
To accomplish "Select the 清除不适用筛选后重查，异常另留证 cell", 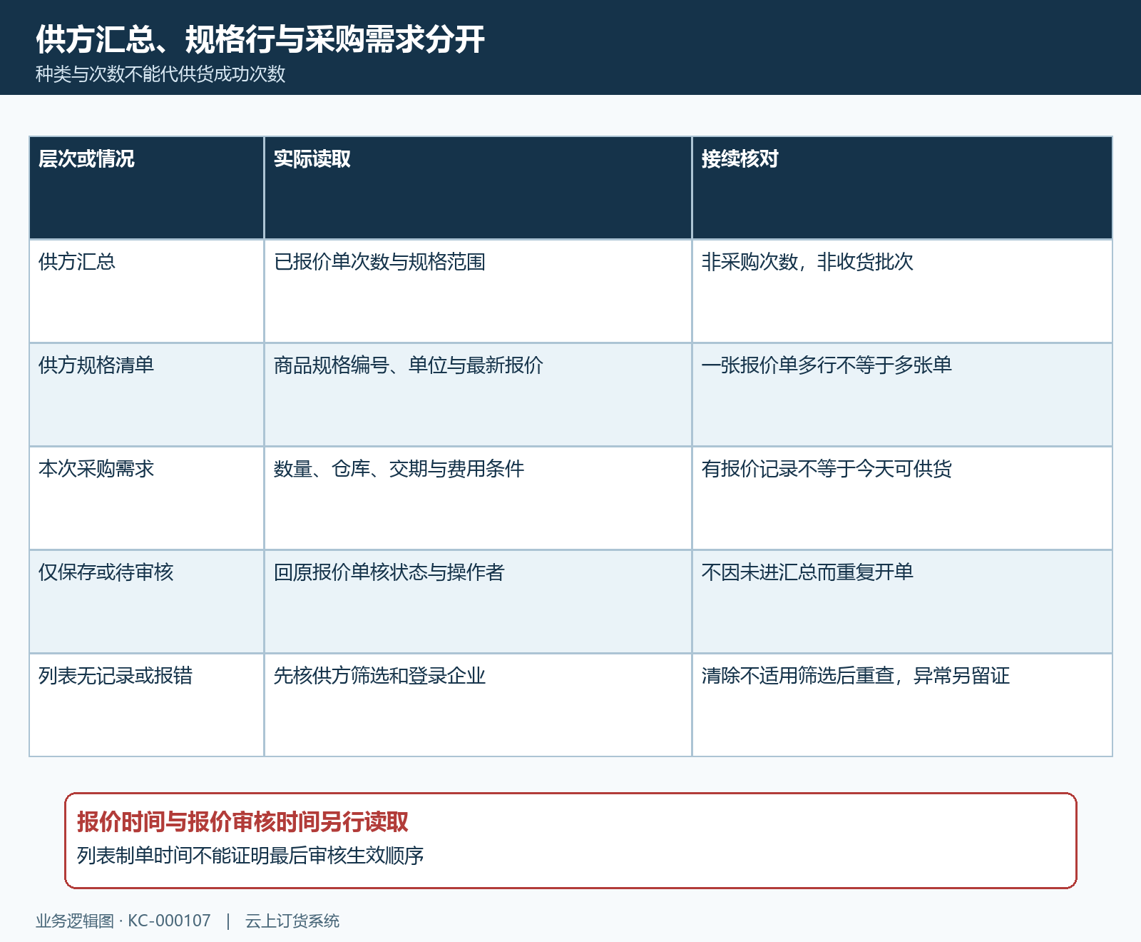I will click(x=902, y=705).
